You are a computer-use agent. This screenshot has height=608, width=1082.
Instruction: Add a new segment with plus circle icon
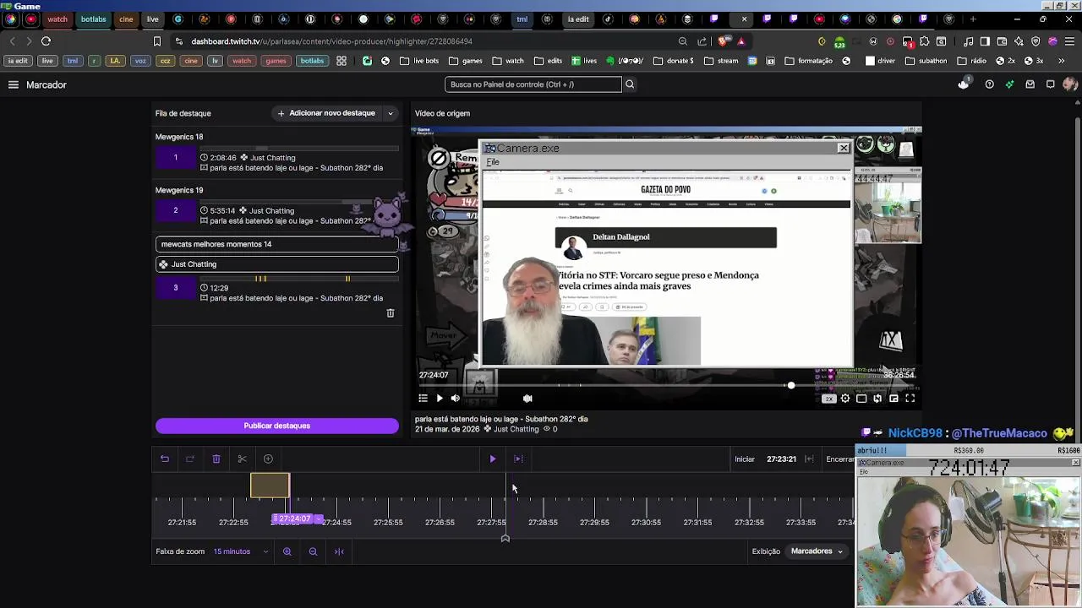coord(268,459)
